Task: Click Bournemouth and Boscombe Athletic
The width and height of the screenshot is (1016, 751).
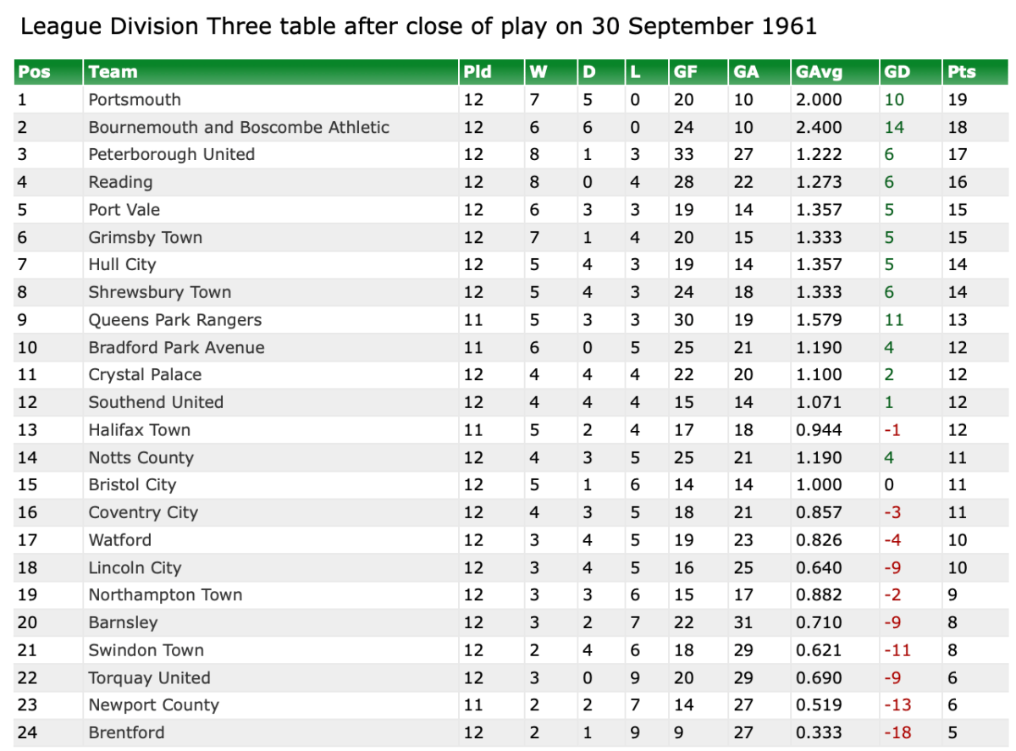Action: pos(239,127)
